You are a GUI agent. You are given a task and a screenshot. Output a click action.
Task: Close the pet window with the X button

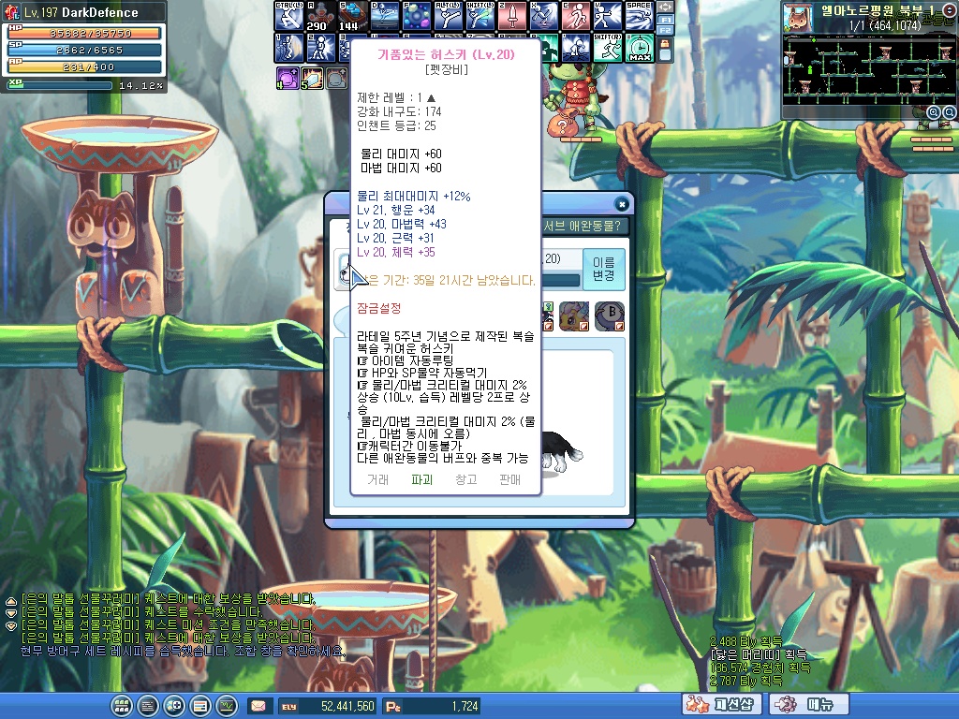point(622,204)
